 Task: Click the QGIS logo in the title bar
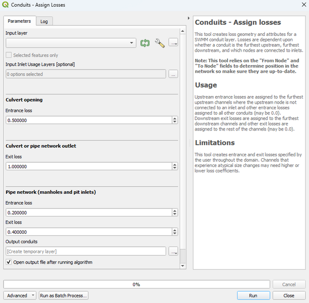pyautogui.click(x=6, y=5)
